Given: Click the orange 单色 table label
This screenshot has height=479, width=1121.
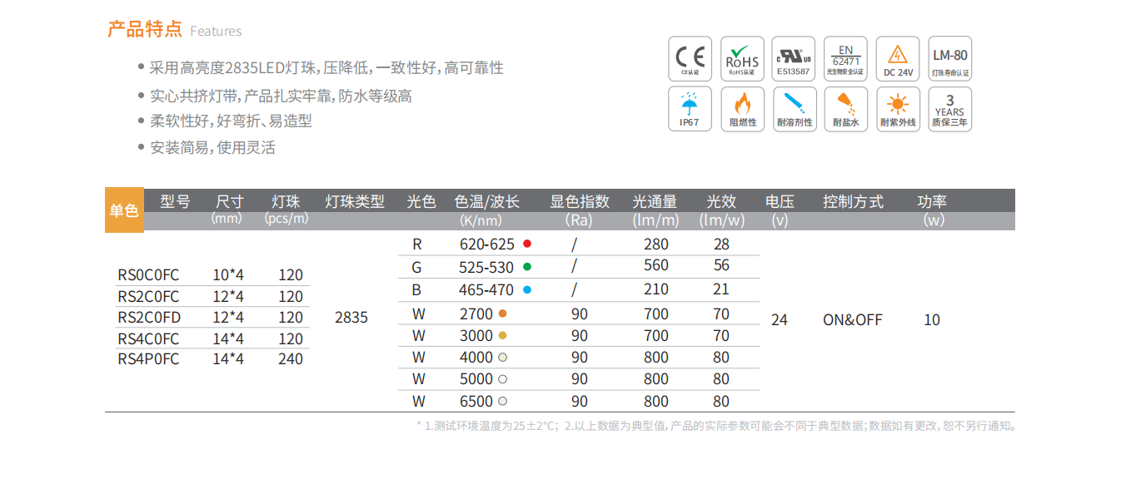Looking at the screenshot, I should click(x=123, y=211).
